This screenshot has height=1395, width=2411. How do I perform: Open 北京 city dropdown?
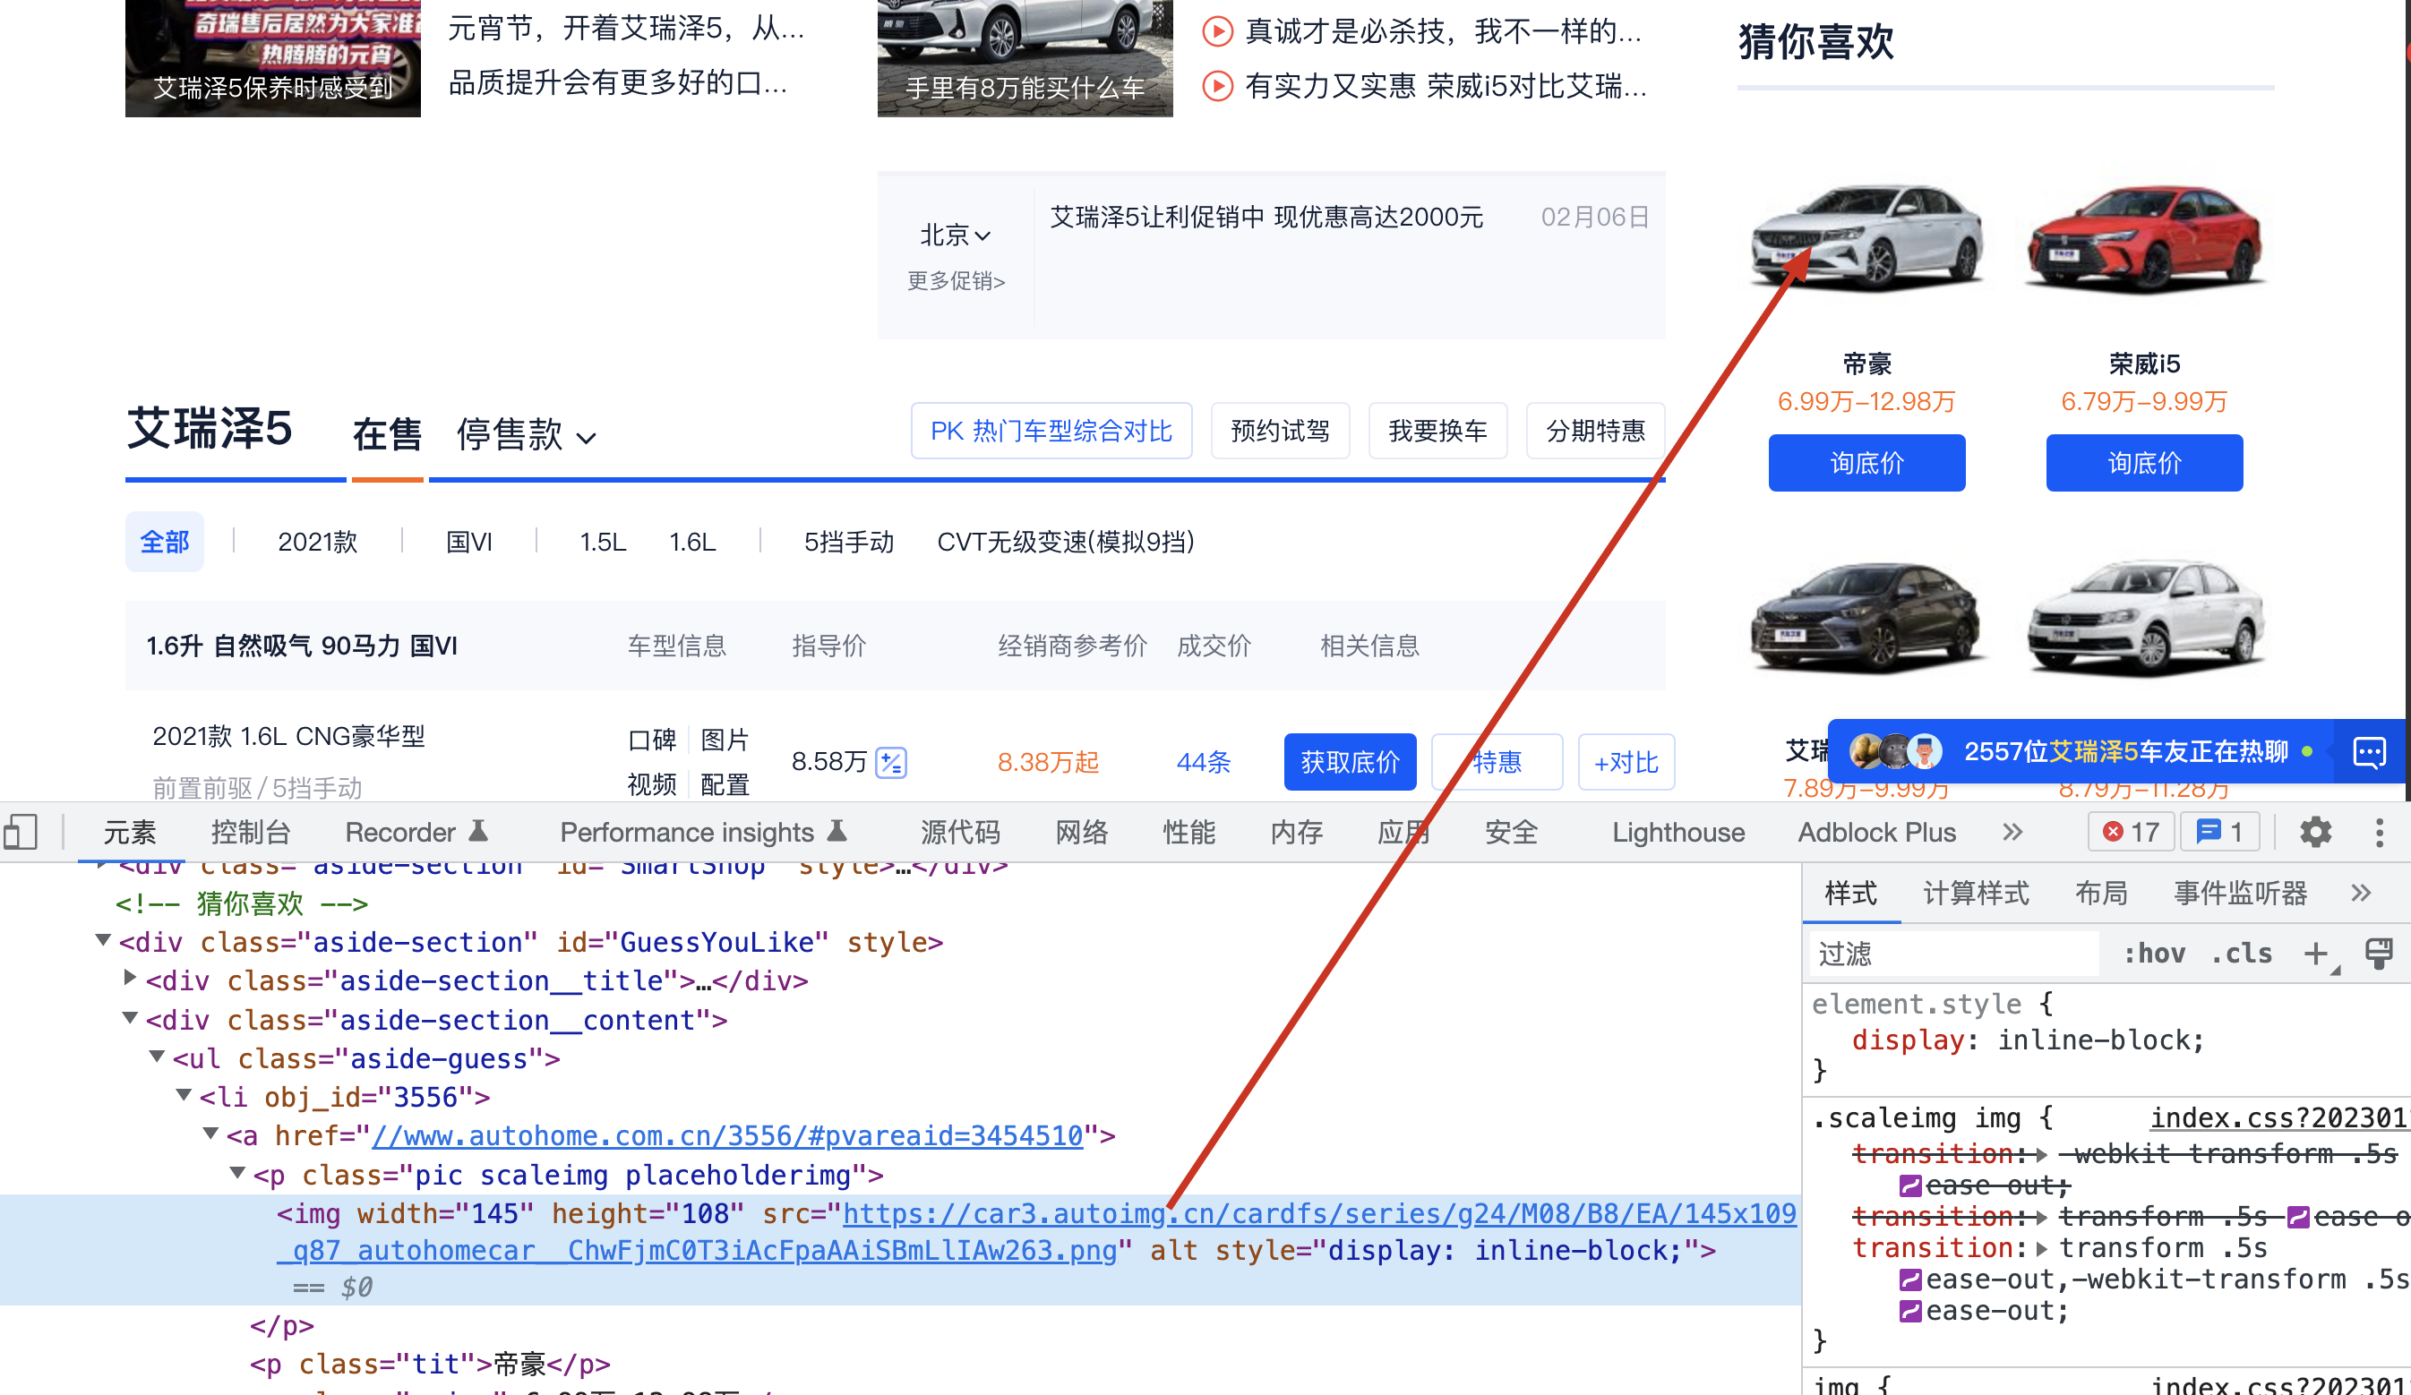pyautogui.click(x=955, y=235)
